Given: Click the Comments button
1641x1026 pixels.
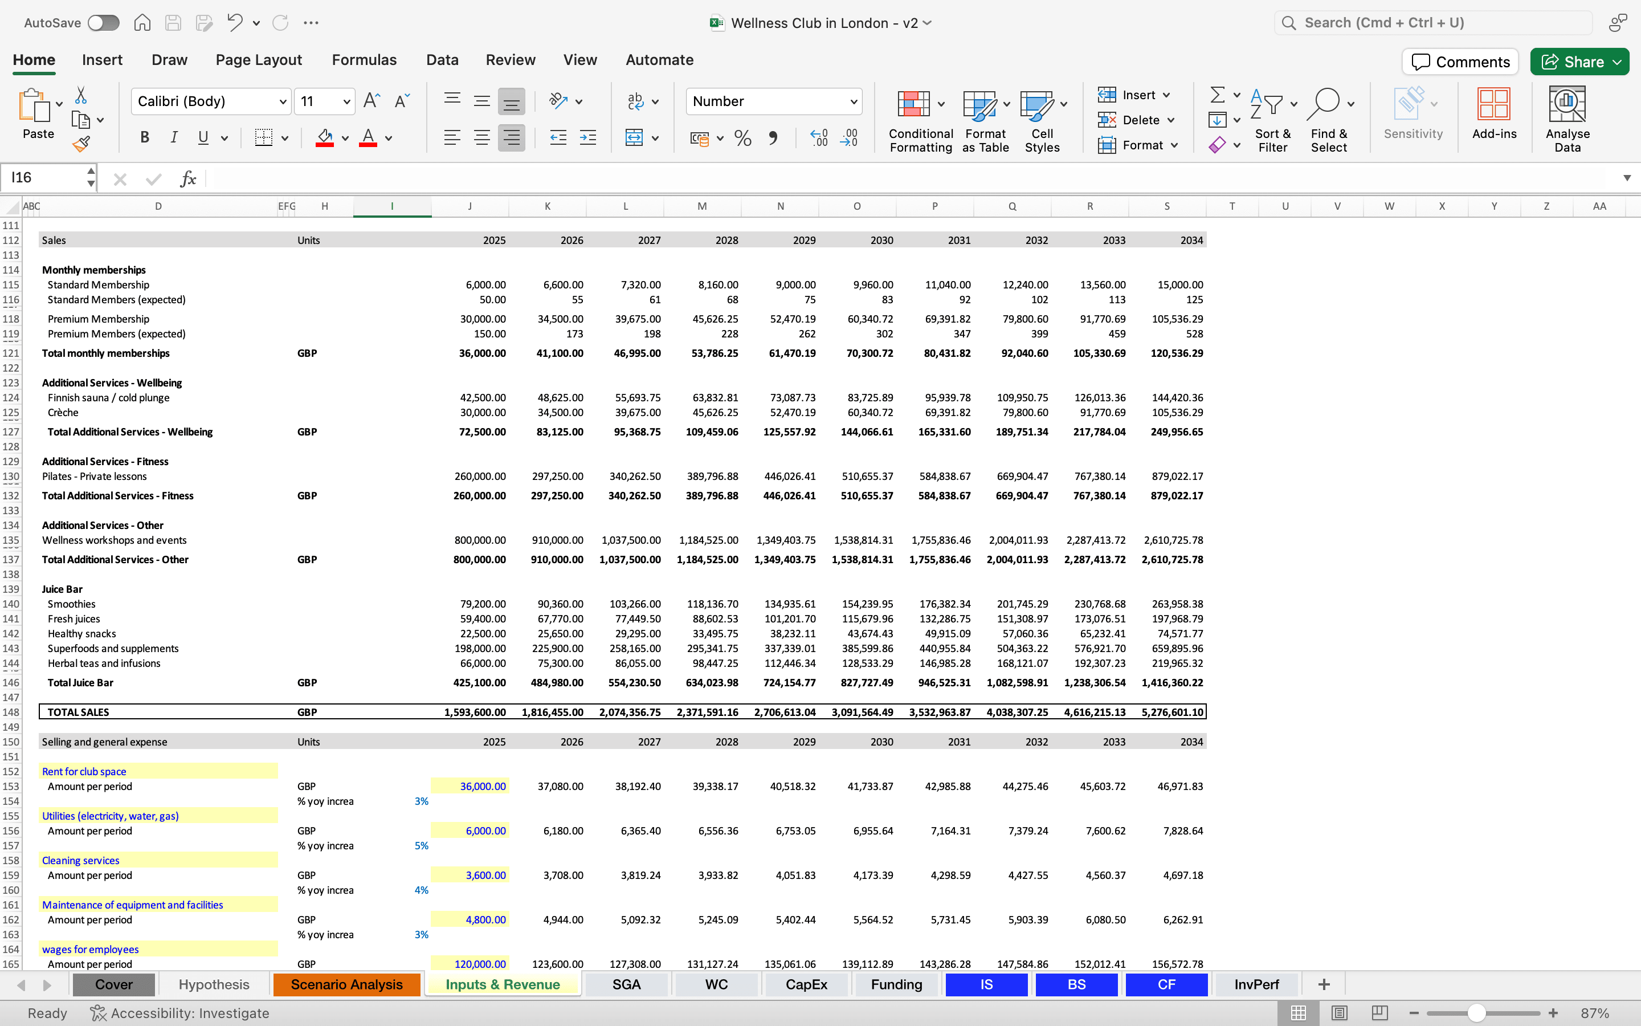Looking at the screenshot, I should tap(1460, 62).
